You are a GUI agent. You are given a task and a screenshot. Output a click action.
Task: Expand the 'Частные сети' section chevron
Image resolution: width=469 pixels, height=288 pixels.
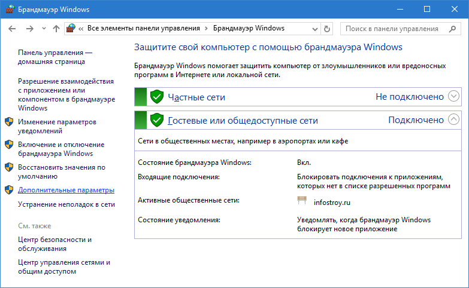[454, 96]
